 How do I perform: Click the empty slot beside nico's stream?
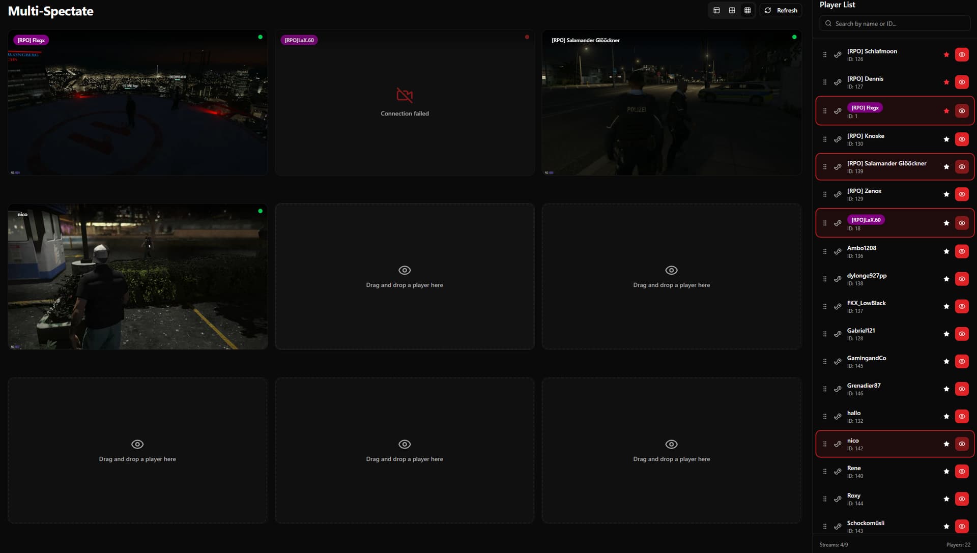point(405,277)
